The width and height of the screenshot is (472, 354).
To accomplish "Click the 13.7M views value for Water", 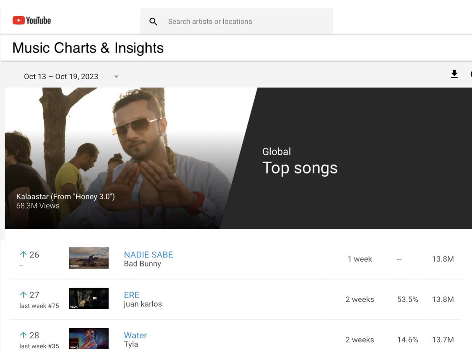I will click(443, 340).
